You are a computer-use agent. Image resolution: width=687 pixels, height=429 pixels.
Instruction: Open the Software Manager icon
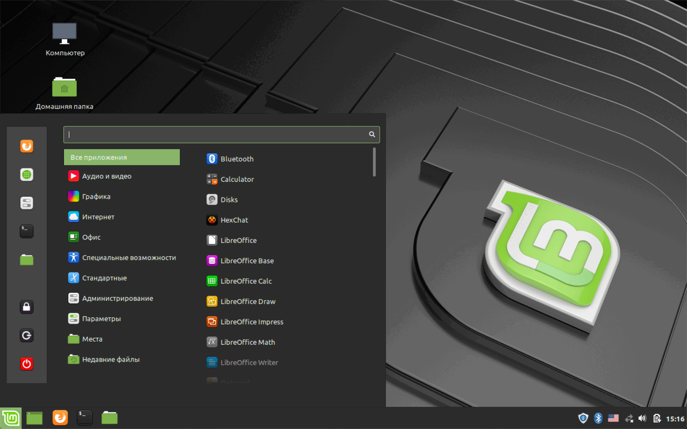(x=26, y=174)
